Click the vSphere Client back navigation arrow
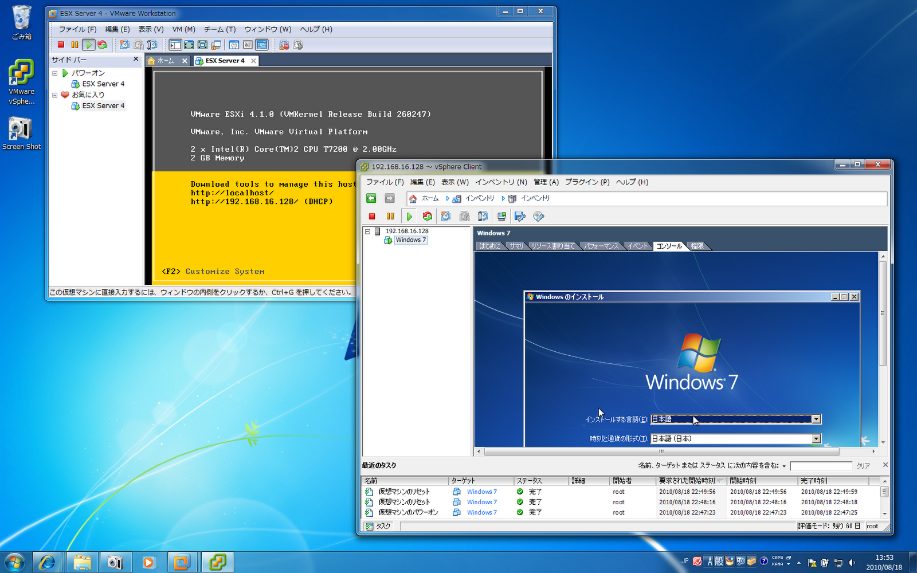This screenshot has width=917, height=573. pyautogui.click(x=371, y=198)
